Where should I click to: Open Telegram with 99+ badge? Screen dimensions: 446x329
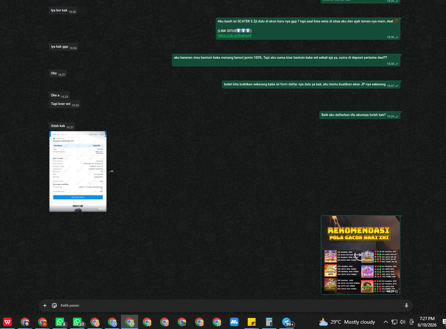coord(288,322)
